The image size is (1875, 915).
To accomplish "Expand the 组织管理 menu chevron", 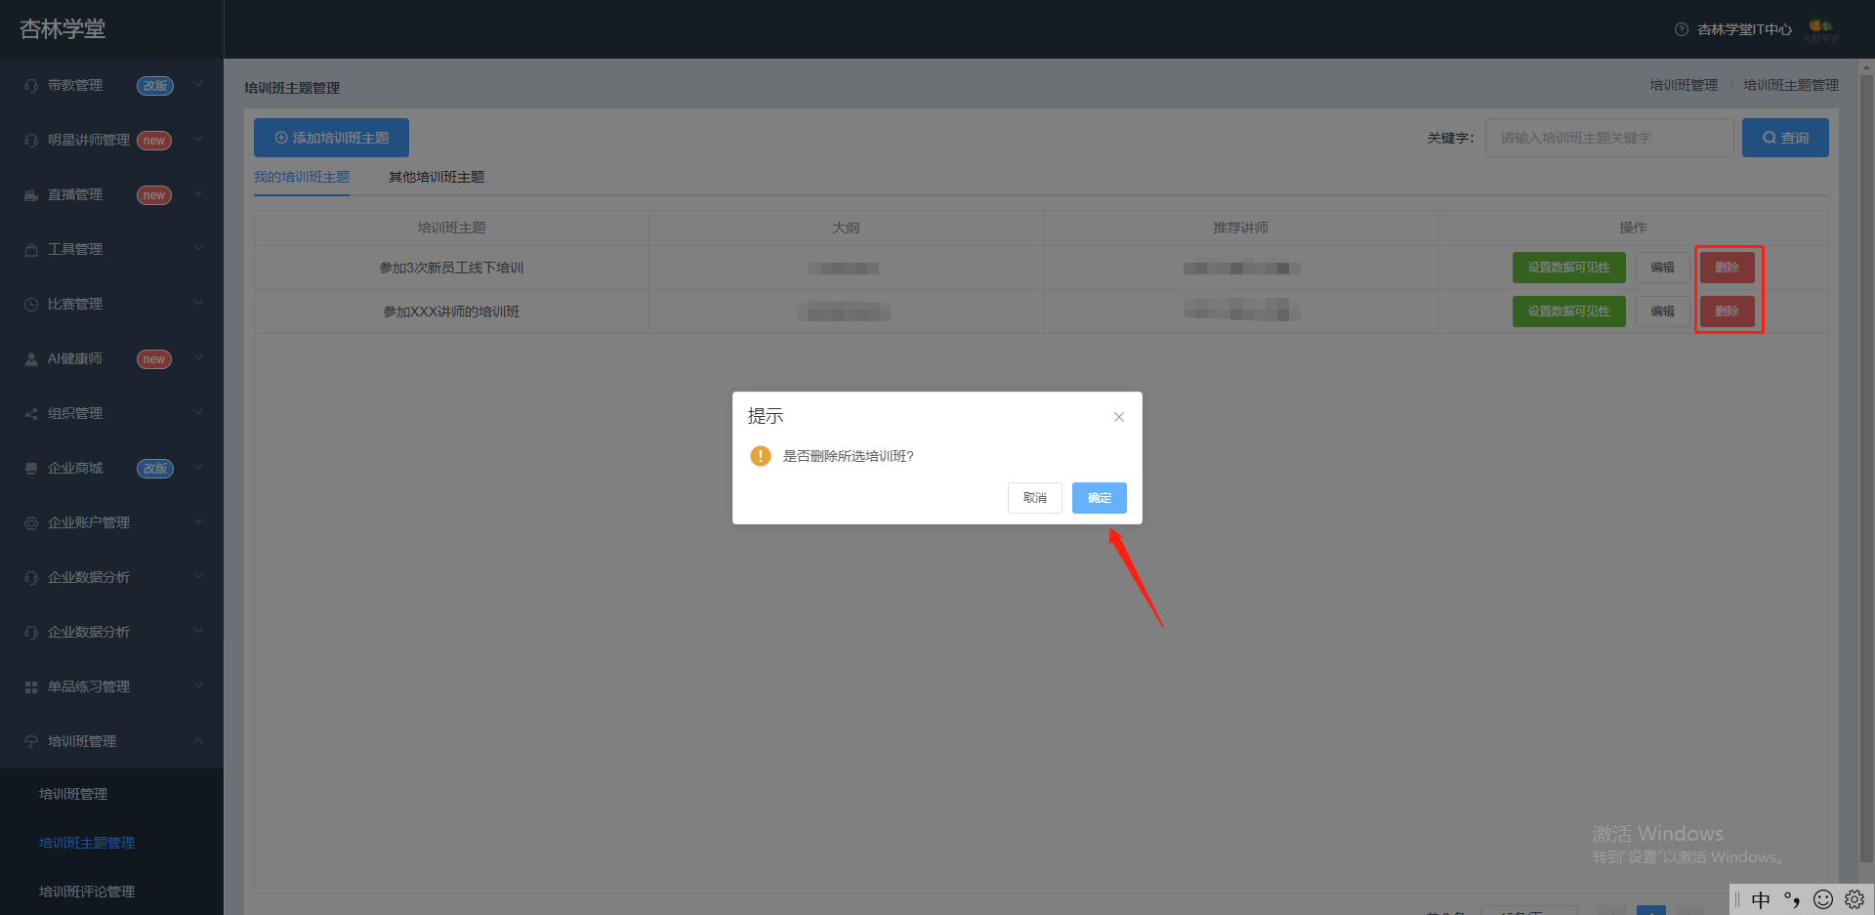I will pos(198,413).
